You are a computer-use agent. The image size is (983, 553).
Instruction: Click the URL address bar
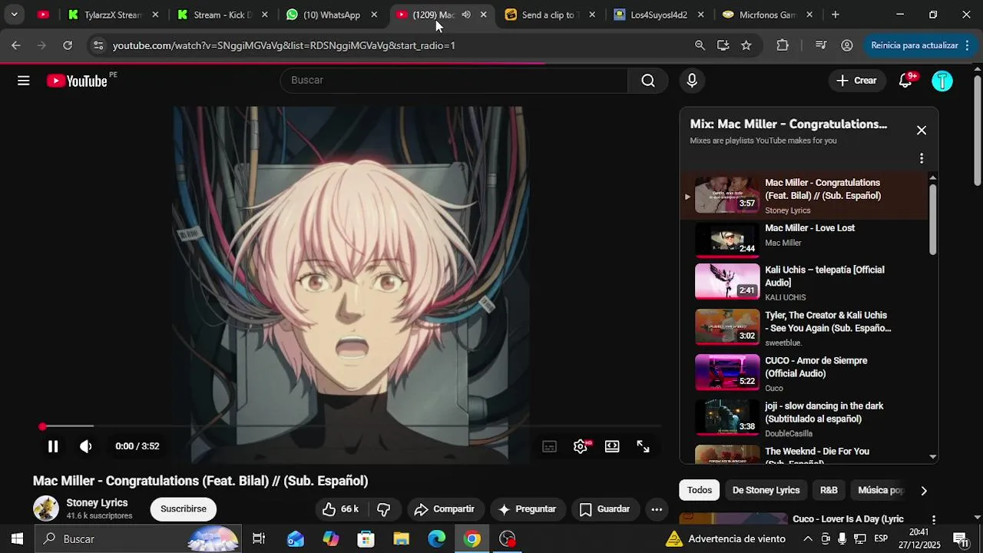(x=392, y=45)
